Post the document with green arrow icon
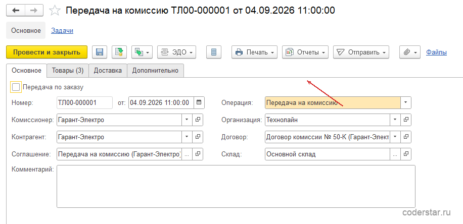Viewport: 463px width, 224px height. point(119,52)
